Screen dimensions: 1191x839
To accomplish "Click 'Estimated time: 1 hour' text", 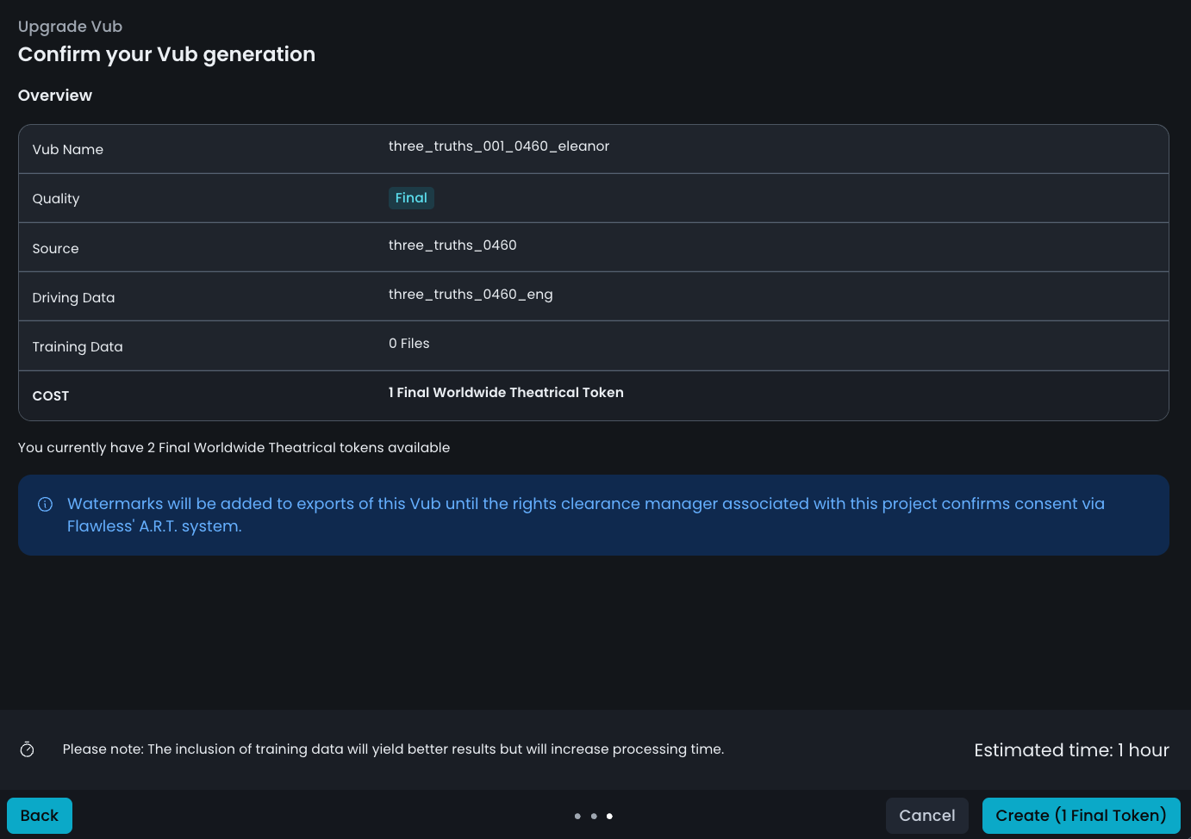I will (1071, 750).
